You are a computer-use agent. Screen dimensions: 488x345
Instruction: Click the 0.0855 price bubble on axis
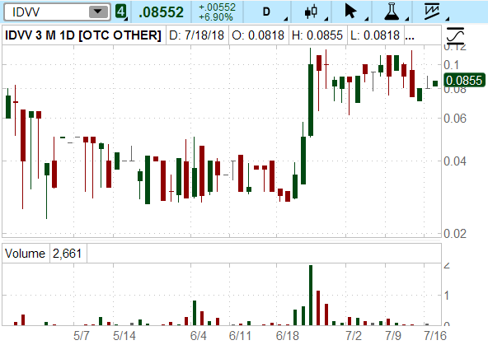click(464, 81)
